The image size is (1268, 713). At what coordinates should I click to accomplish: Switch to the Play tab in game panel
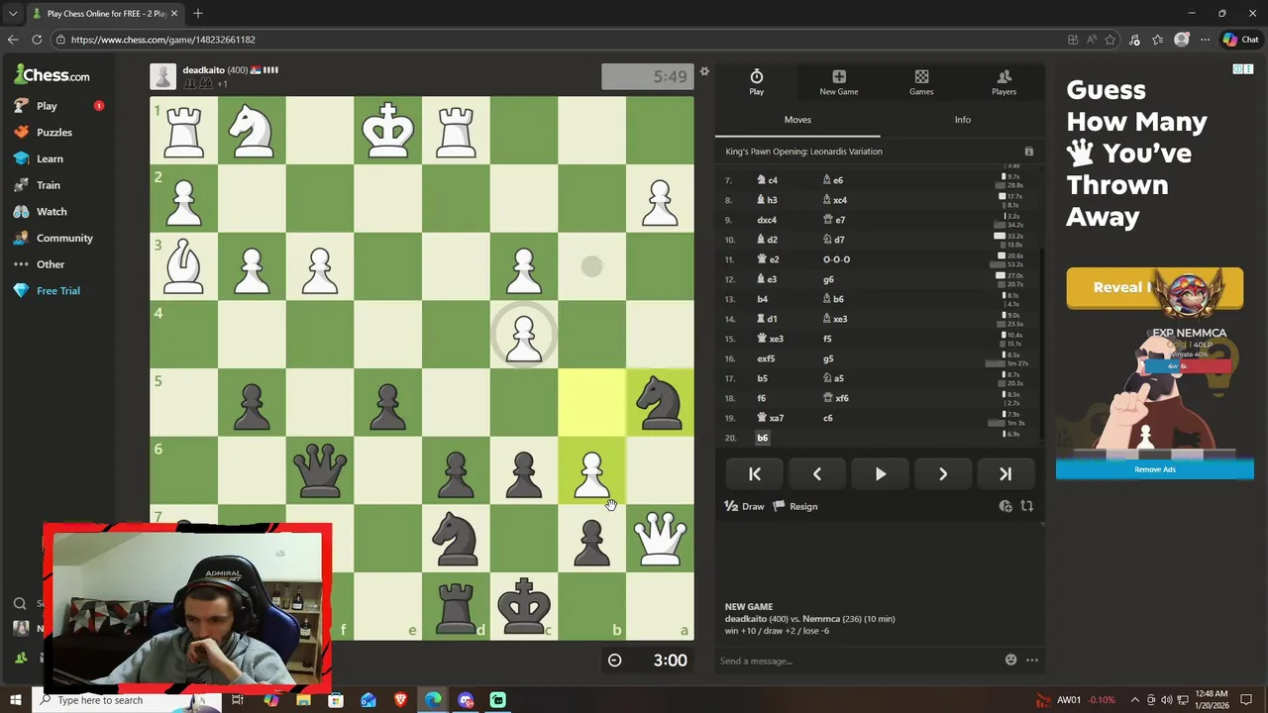pos(756,83)
